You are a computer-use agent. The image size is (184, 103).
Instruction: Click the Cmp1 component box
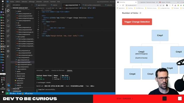160,35
